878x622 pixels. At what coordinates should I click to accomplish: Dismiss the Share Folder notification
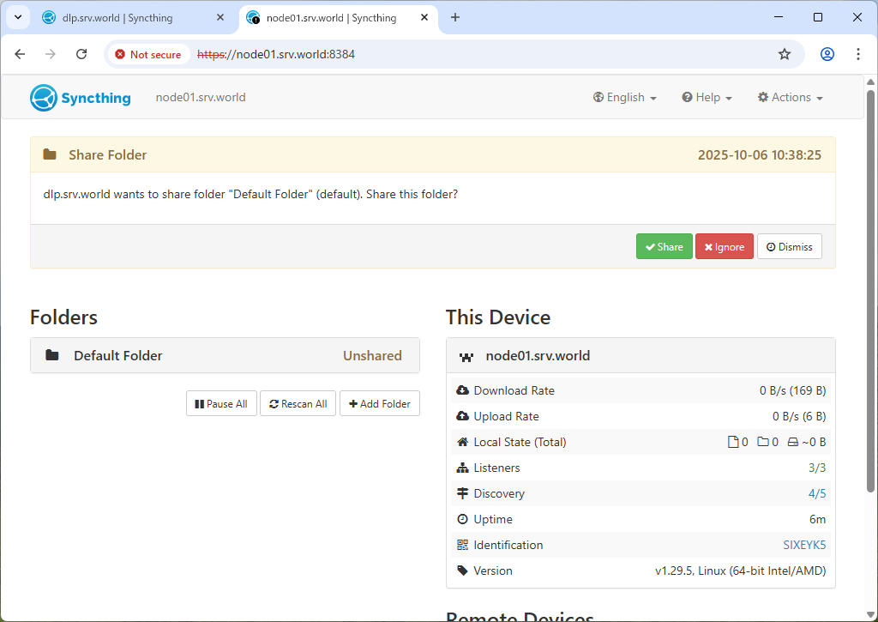click(789, 247)
